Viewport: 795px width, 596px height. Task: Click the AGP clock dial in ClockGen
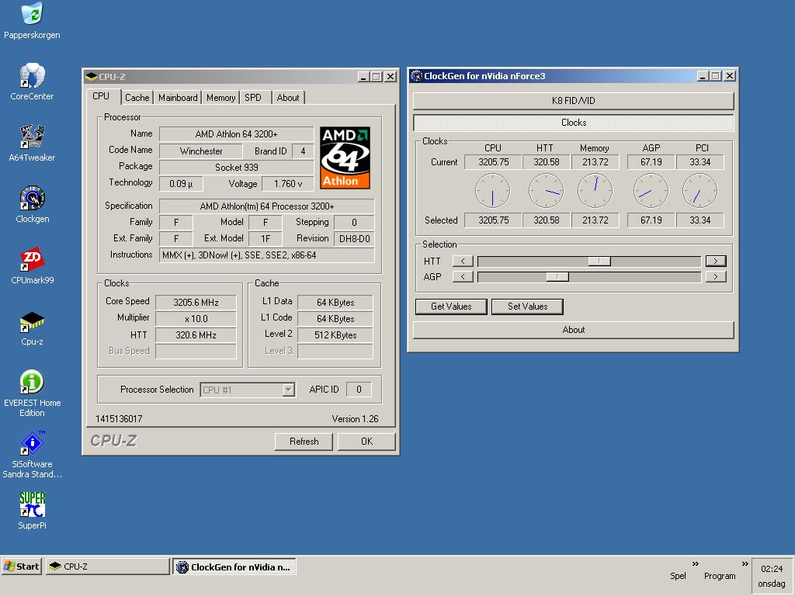pyautogui.click(x=651, y=191)
